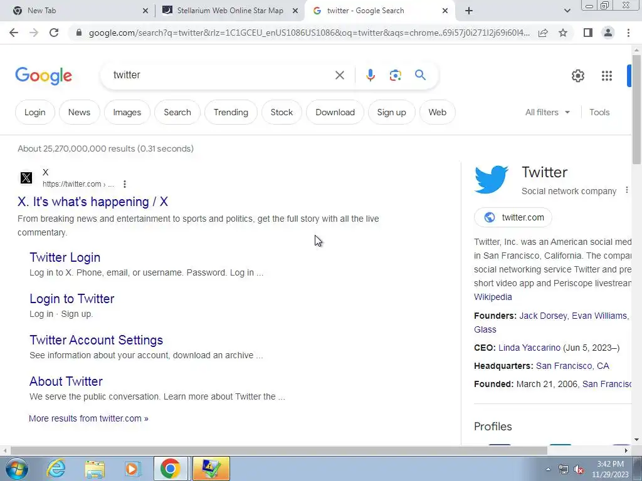This screenshot has width=642, height=481.
Task: Switch to Stellarium Web Online Star Map tab
Action: [x=230, y=11]
